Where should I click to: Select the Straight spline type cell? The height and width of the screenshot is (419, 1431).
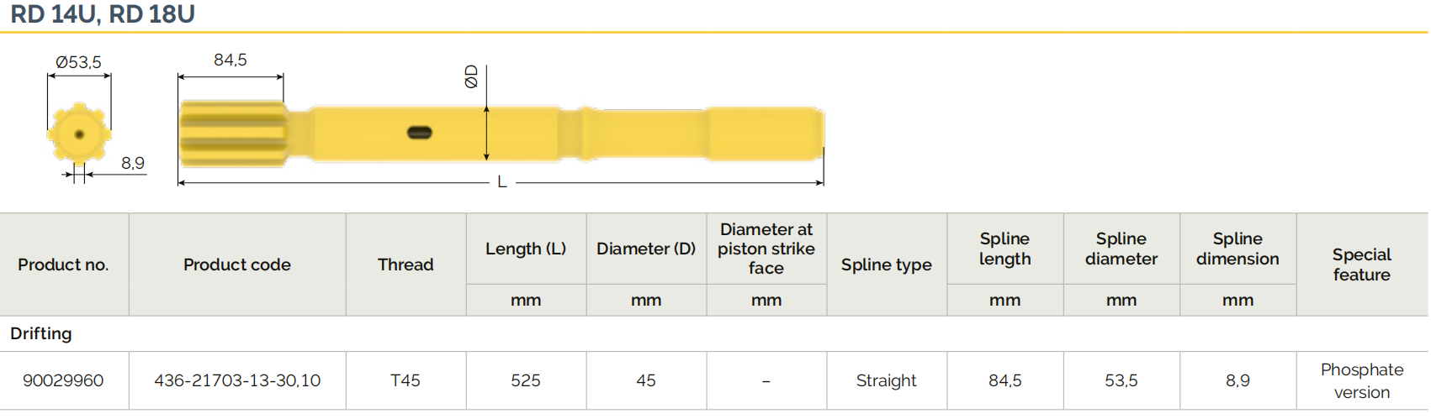pos(886,380)
